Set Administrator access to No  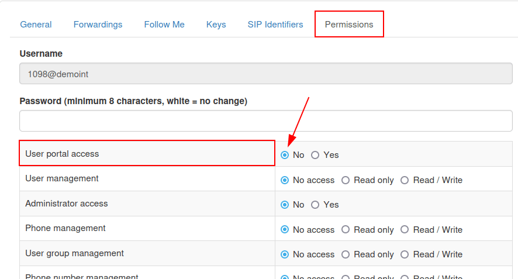285,205
